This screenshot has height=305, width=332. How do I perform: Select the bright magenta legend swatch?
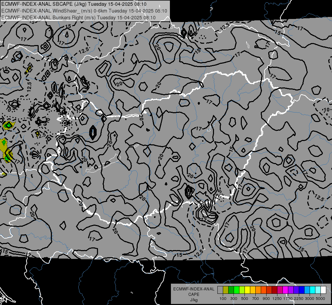[x=286, y=290]
